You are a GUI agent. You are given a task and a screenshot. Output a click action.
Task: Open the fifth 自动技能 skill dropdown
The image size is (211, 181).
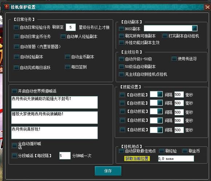(x=160, y=130)
